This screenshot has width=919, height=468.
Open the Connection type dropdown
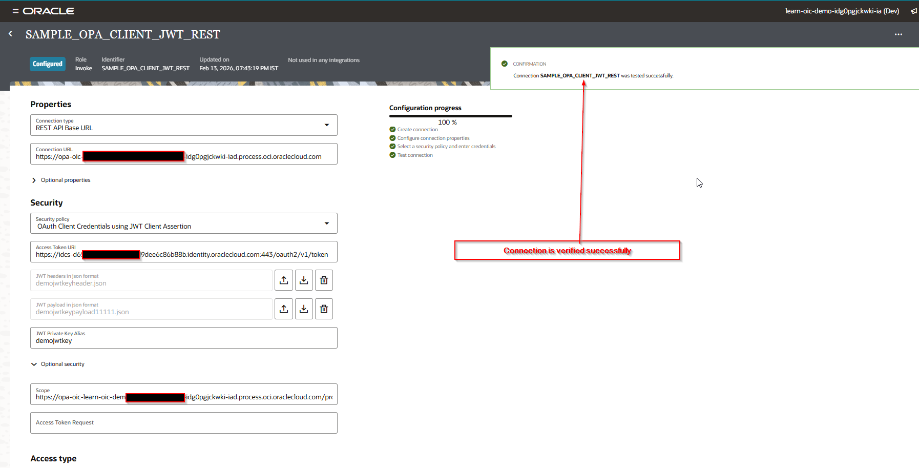[x=326, y=125]
